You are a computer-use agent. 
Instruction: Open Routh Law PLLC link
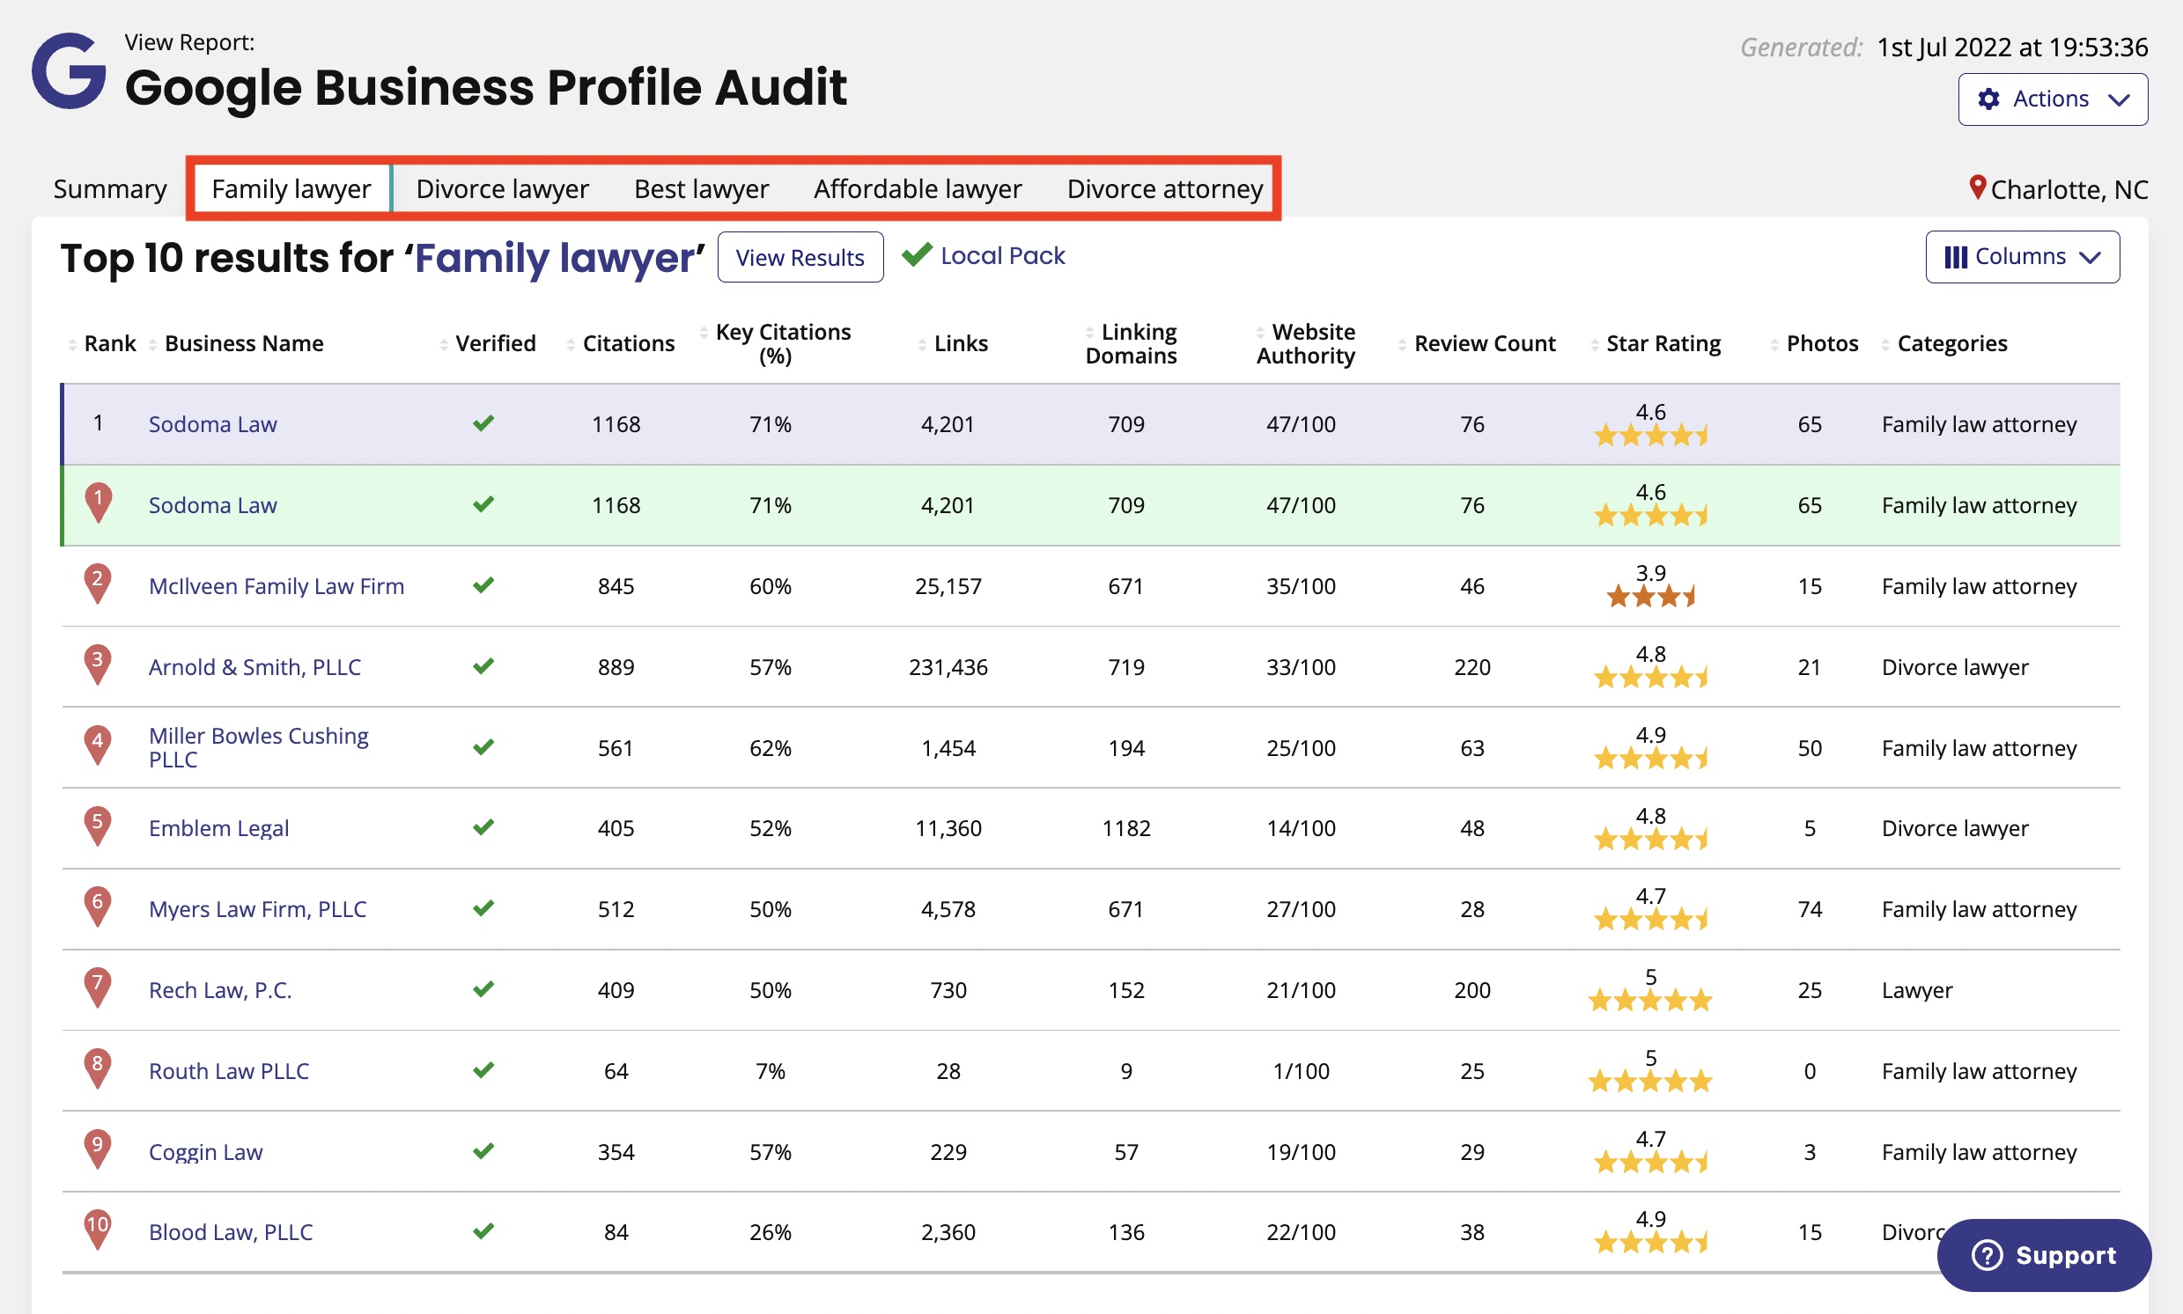(229, 1071)
